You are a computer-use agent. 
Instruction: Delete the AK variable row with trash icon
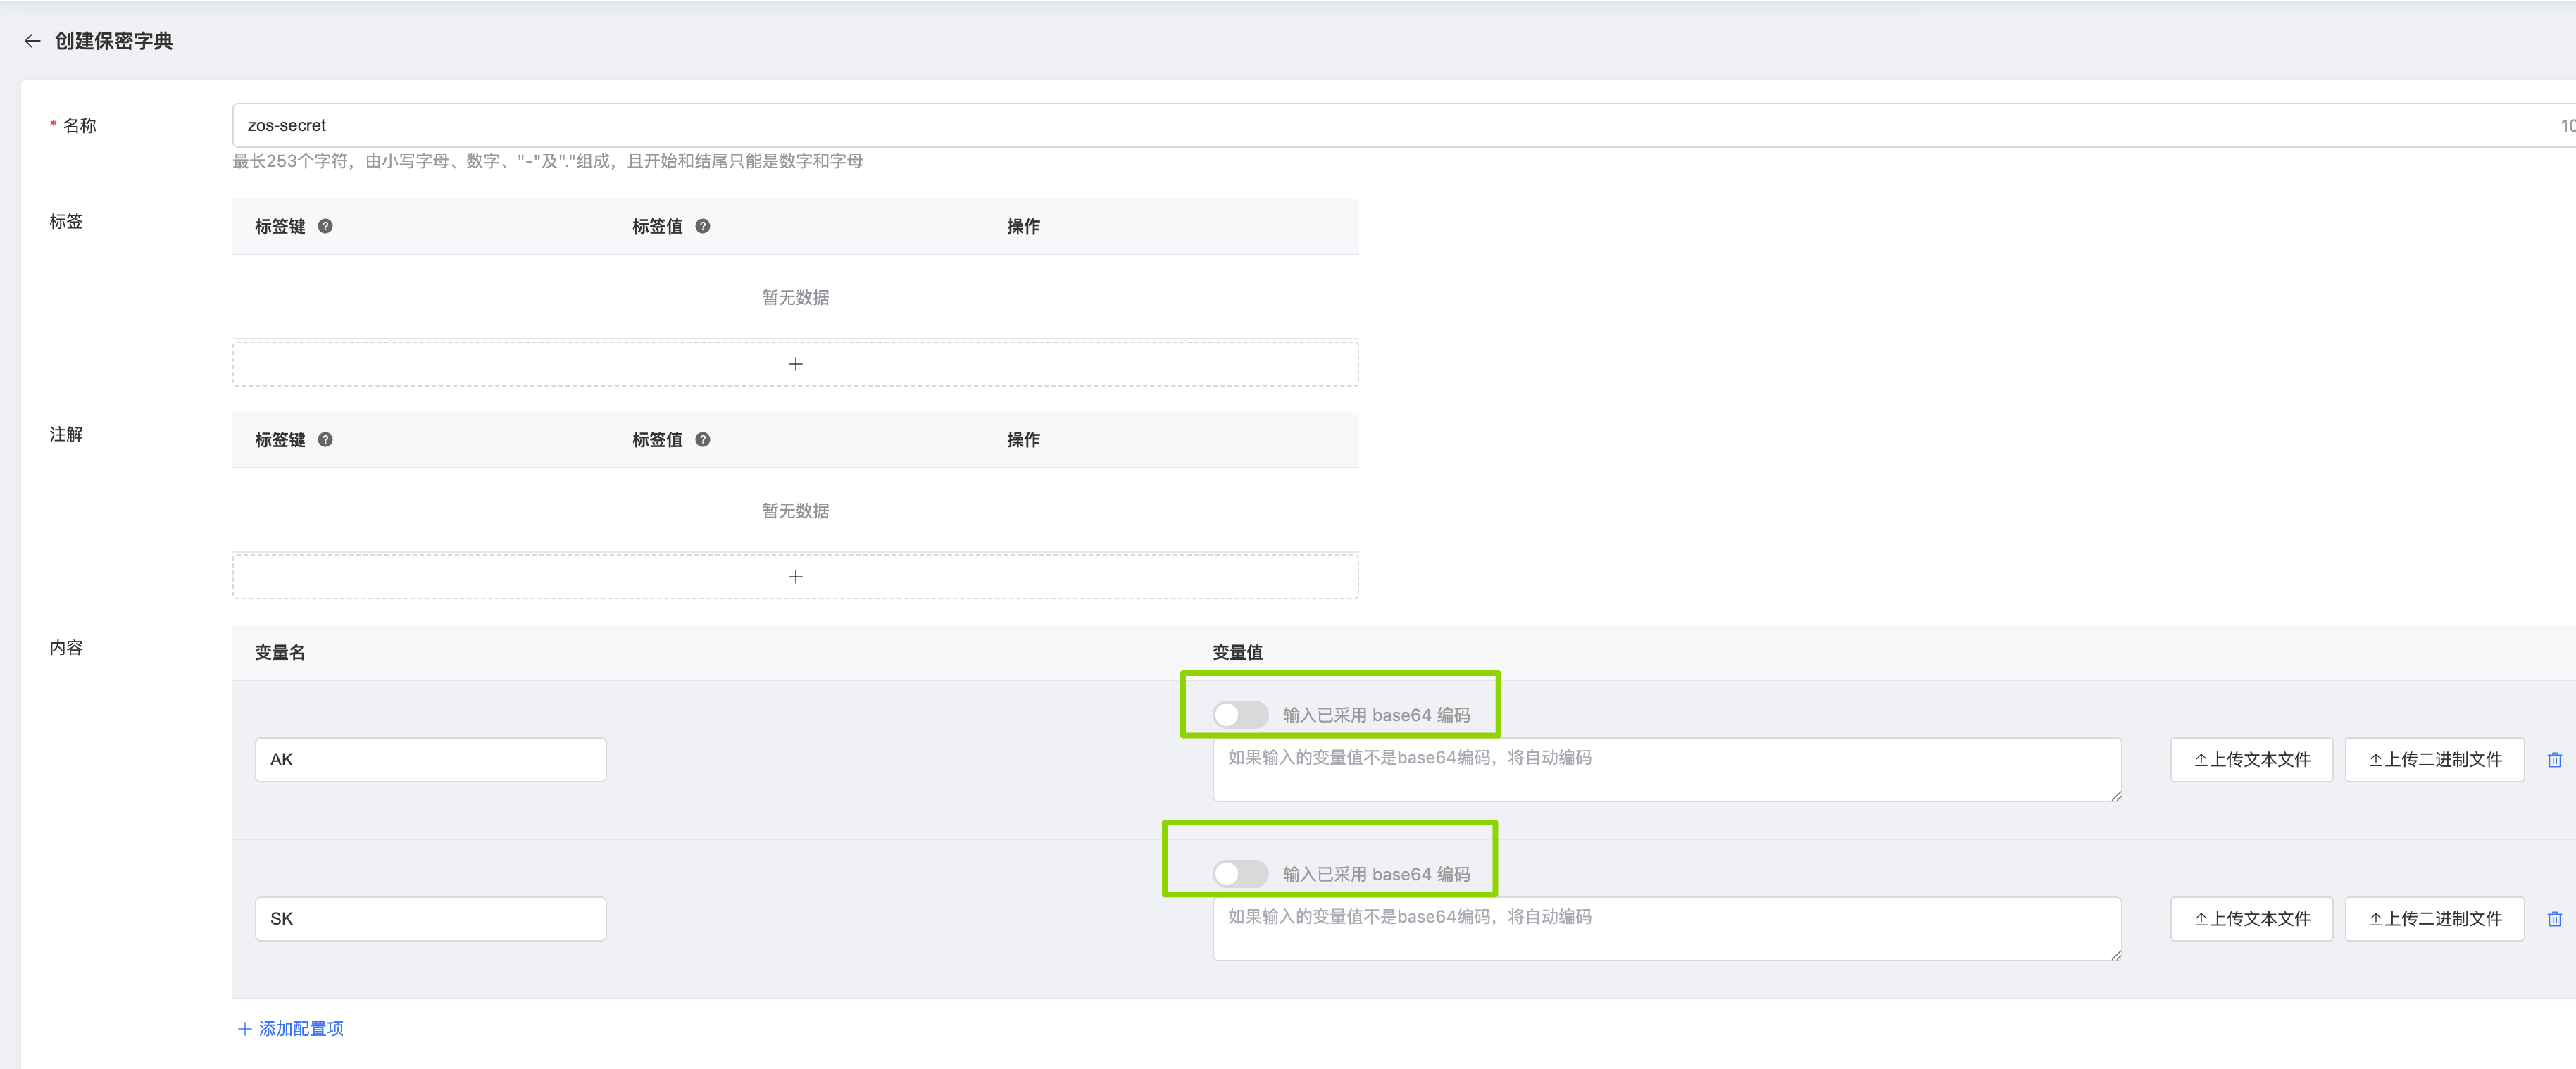tap(2554, 760)
